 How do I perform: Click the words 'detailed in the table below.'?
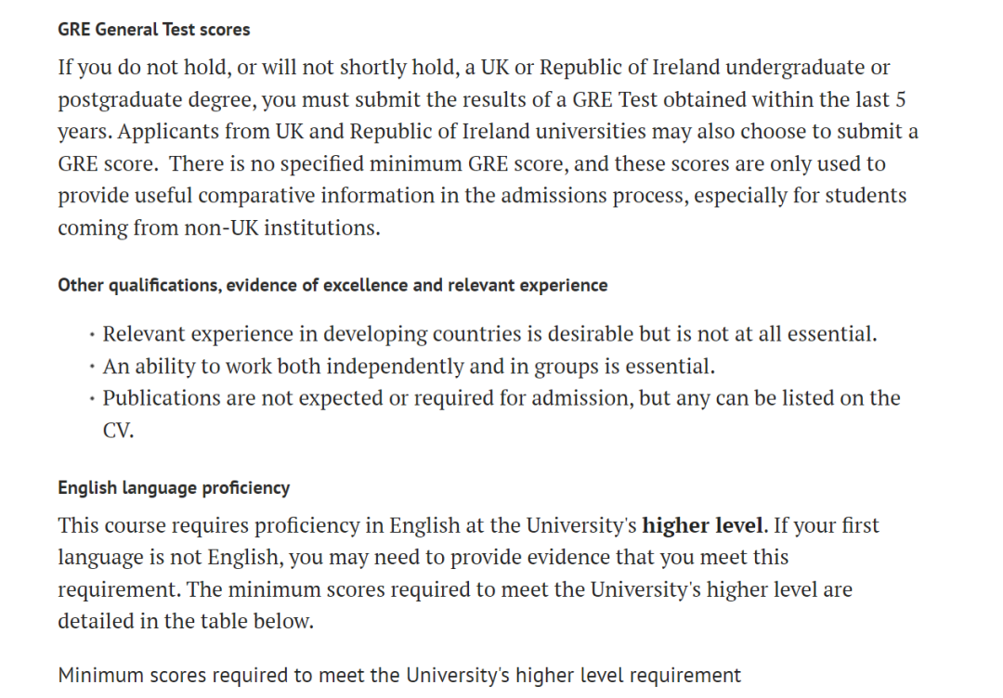pos(186,622)
